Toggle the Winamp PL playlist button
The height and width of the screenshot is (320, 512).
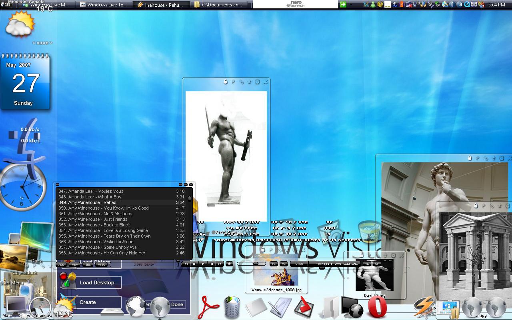[274, 264]
